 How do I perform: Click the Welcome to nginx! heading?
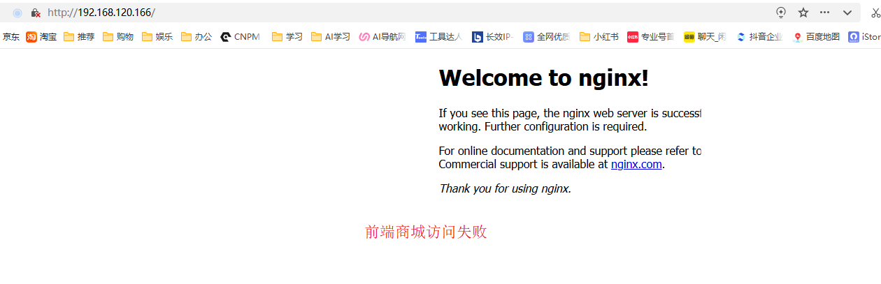pyautogui.click(x=544, y=78)
